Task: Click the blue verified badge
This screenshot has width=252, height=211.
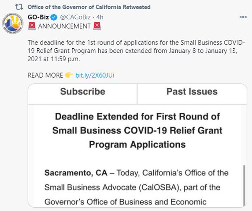Action: (54, 17)
